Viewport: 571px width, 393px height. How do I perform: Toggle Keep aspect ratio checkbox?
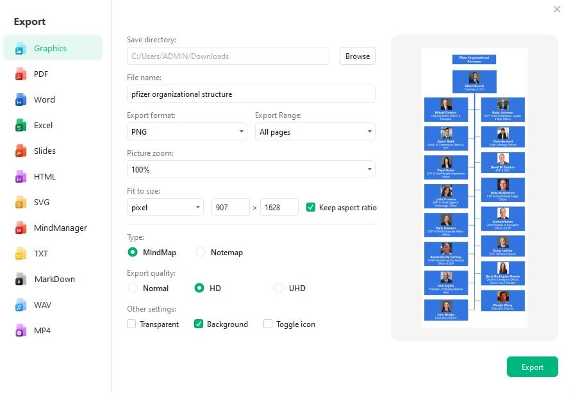click(x=311, y=207)
